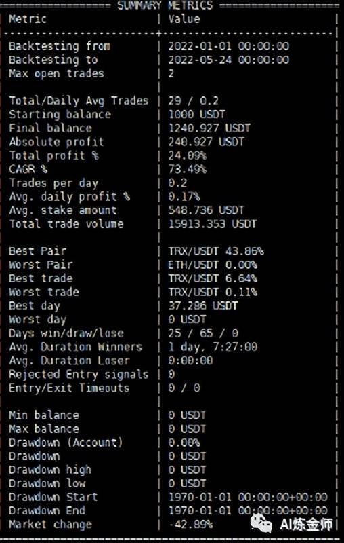
Task: Select the Drawdown Start timestamp
Action: click(x=248, y=498)
